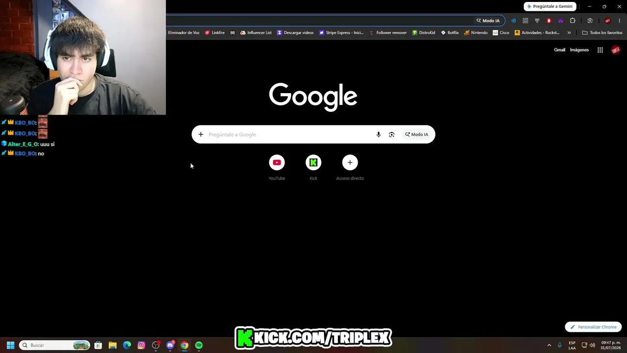Viewport: 627px width, 353px height.
Task: Open the DistroKid bookmark
Action: point(424,33)
